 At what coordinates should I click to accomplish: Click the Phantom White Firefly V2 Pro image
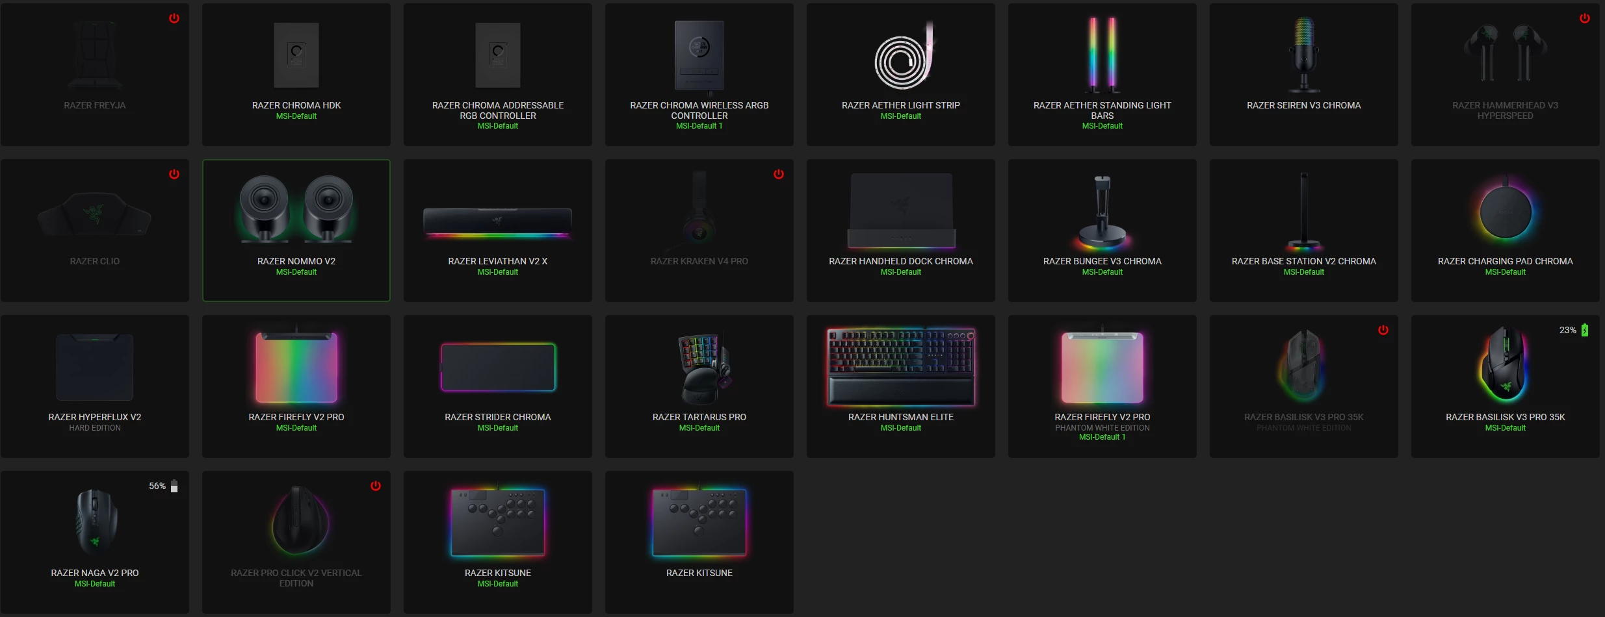1103,366
